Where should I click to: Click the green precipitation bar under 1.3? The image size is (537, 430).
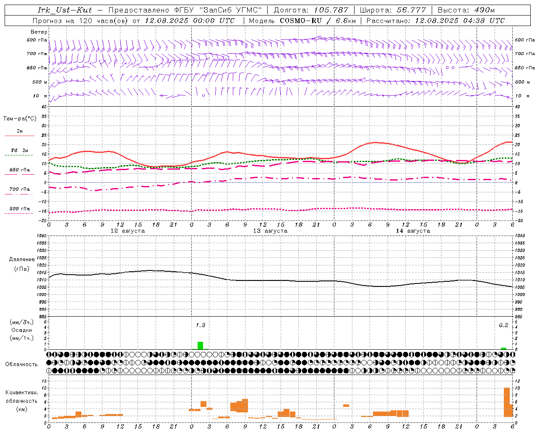tap(201, 346)
